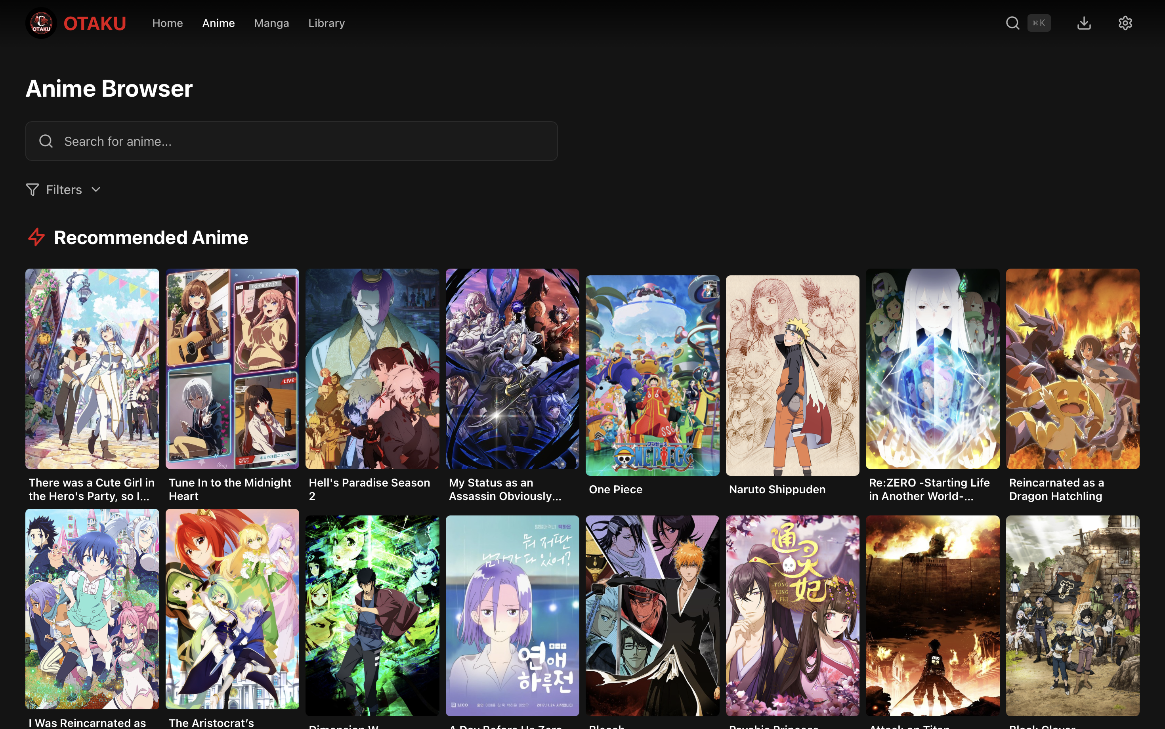Switch to the Manga section
The width and height of the screenshot is (1165, 729).
tap(271, 23)
